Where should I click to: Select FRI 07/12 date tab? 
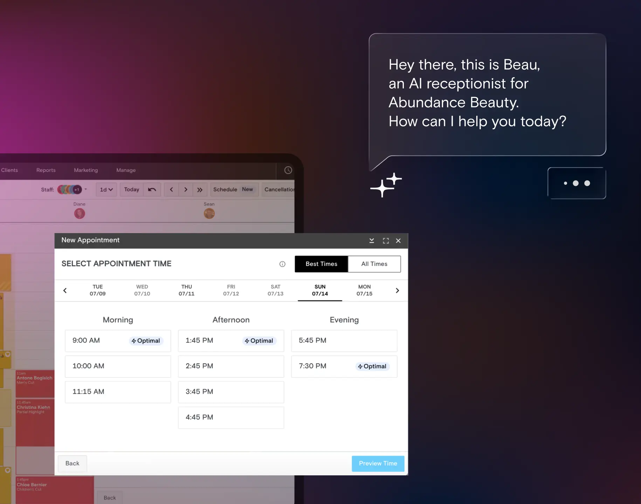231,290
